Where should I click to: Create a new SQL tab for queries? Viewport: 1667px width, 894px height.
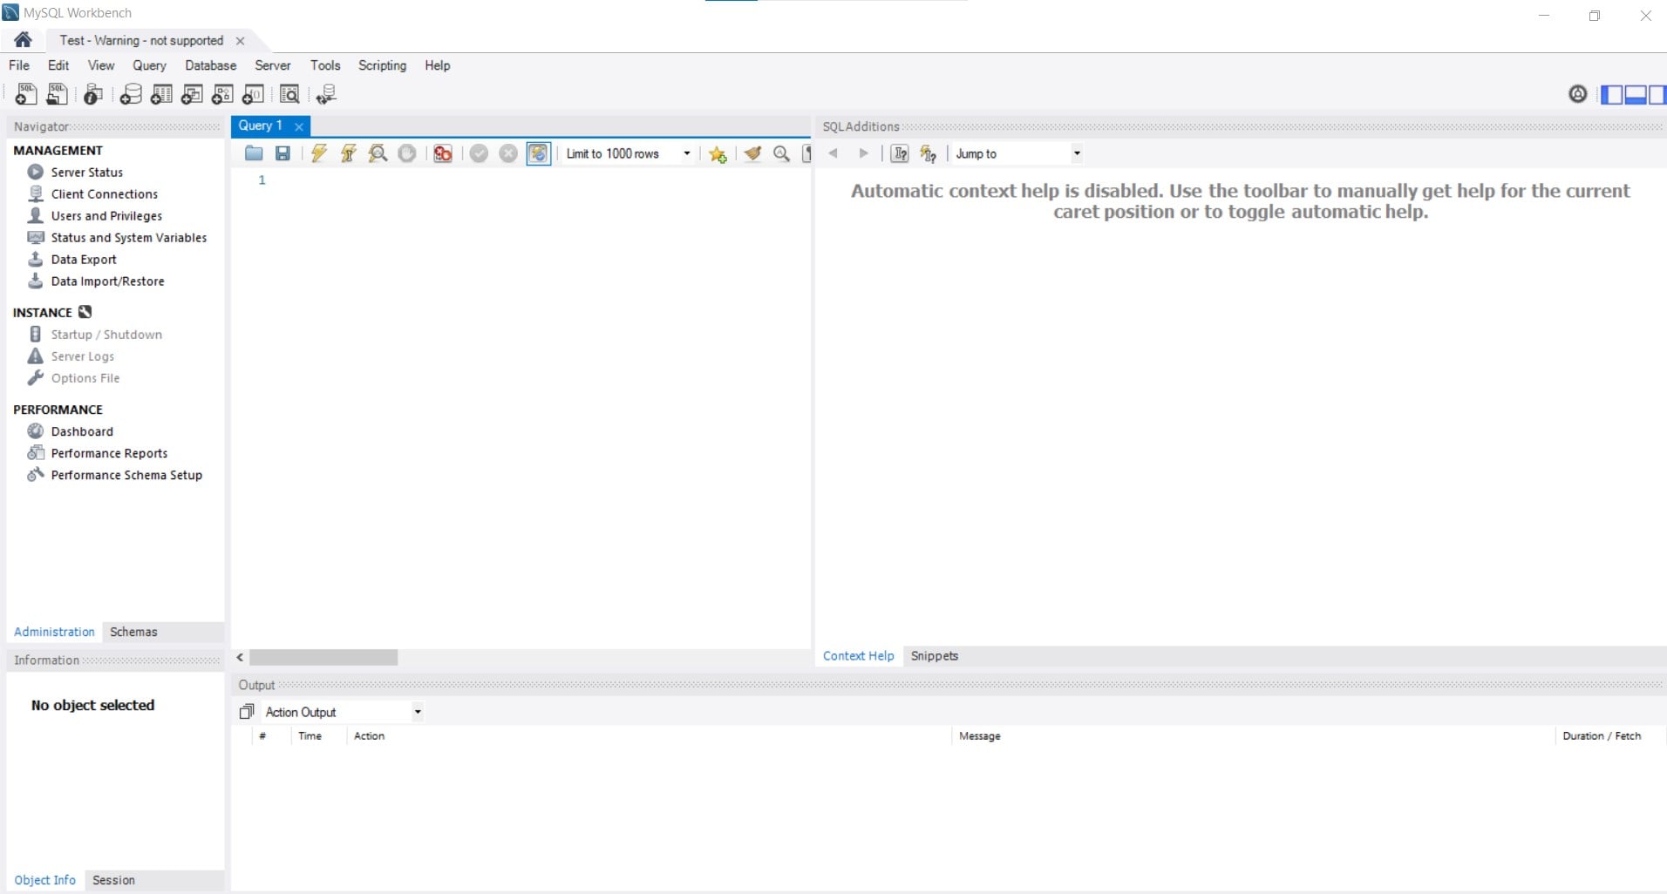tap(25, 94)
